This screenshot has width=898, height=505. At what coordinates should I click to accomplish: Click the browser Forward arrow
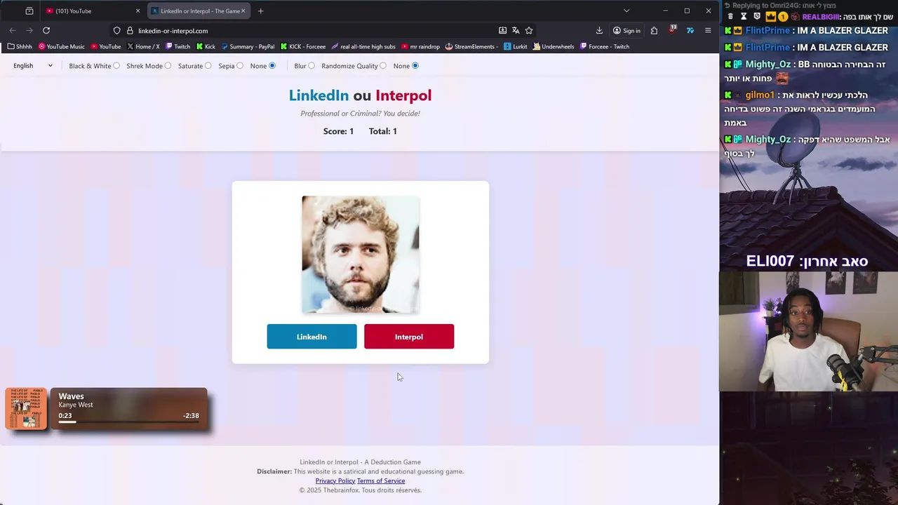(29, 30)
